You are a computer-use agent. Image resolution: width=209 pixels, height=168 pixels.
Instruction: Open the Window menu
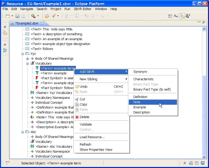tap(101, 9)
